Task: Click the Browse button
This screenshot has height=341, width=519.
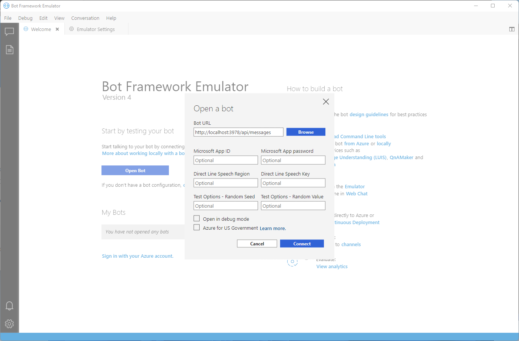Action: (x=306, y=132)
